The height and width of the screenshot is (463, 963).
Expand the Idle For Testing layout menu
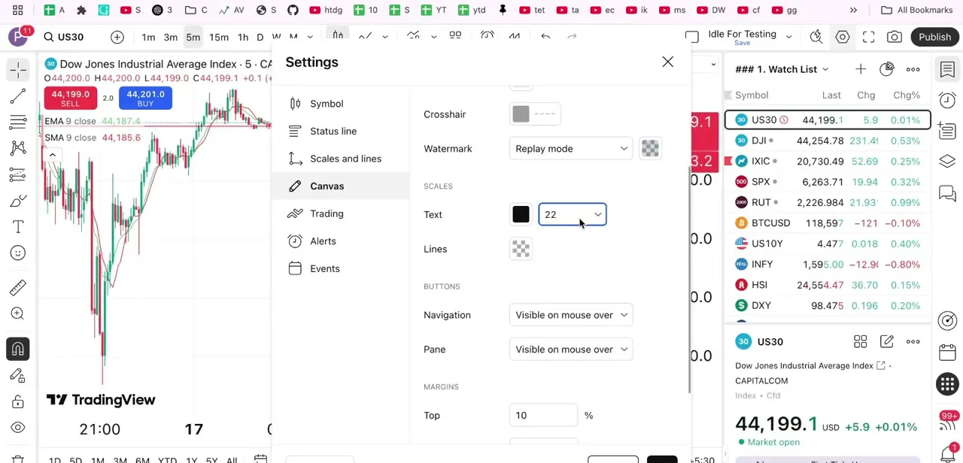click(788, 37)
